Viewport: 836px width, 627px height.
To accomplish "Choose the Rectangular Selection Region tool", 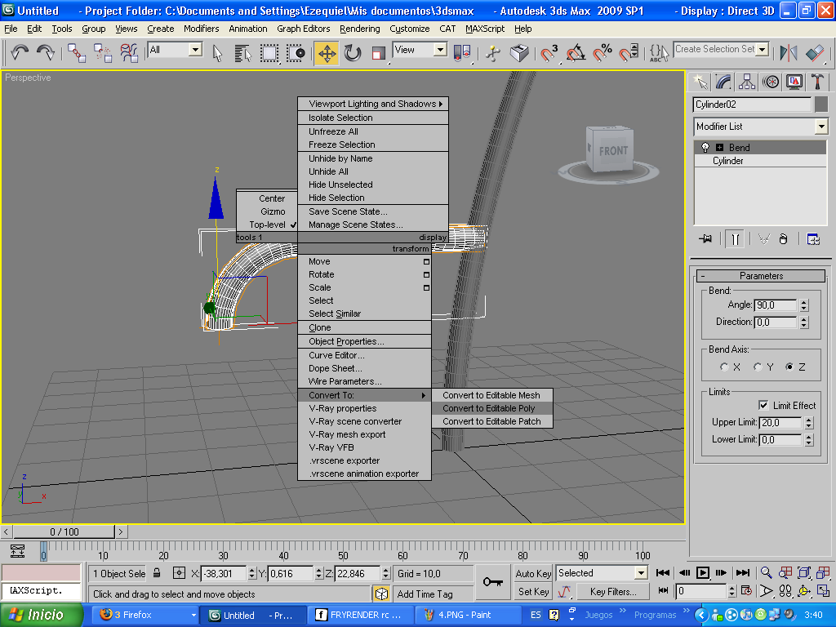I will click(269, 53).
